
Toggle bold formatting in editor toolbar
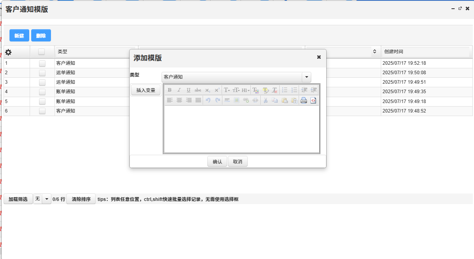[x=169, y=90]
